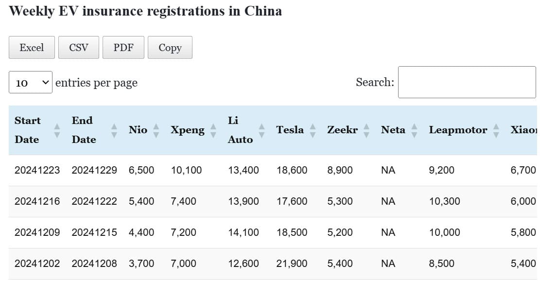Click the Tesla column header label
This screenshot has width=540, height=283.
pyautogui.click(x=290, y=130)
